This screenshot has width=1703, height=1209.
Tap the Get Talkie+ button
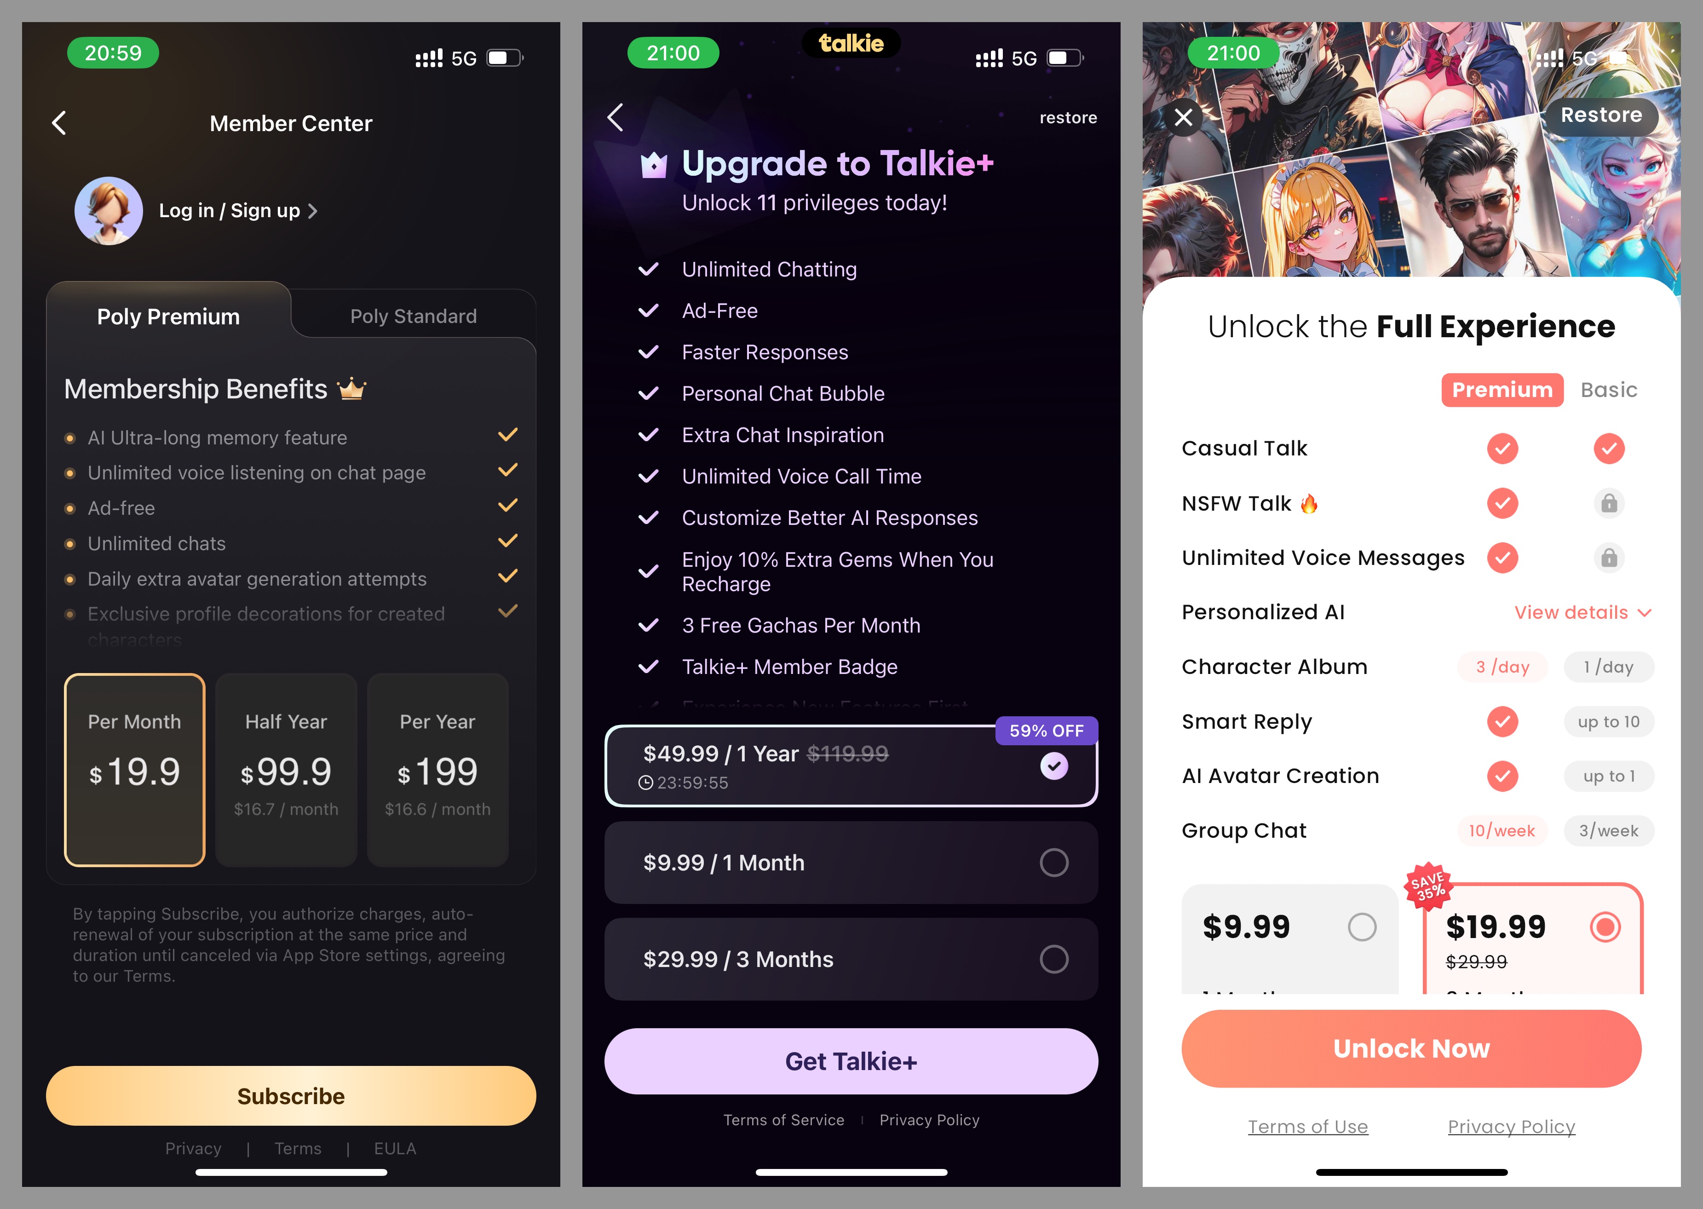851,1061
